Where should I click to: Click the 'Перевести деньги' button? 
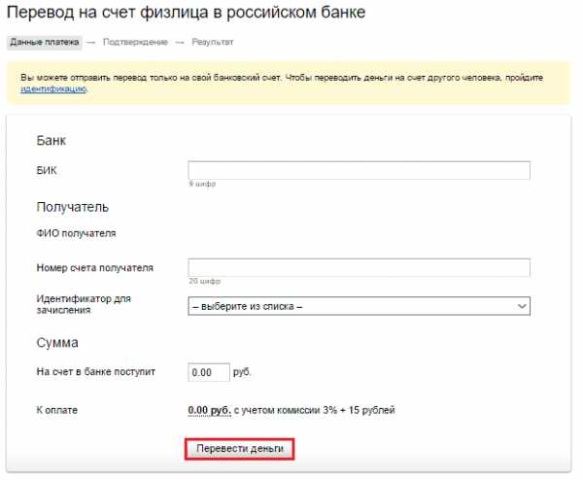point(239,449)
